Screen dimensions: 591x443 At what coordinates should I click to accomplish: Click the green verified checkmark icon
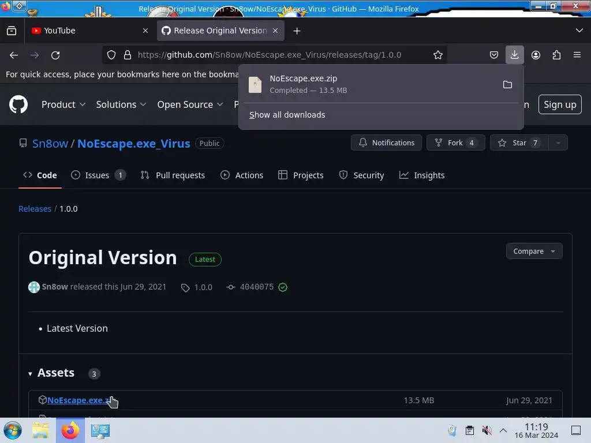coord(283,287)
